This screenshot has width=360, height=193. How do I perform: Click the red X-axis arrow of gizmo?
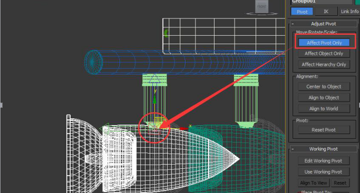pos(183,128)
